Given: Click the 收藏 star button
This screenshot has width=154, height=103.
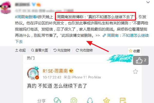Looking at the screenshot, I should pos(134,51).
